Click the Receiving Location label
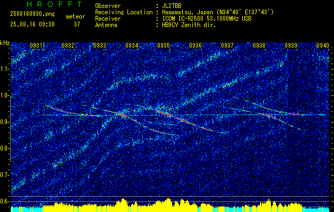This screenshot has height=212, width=334. tap(124, 12)
